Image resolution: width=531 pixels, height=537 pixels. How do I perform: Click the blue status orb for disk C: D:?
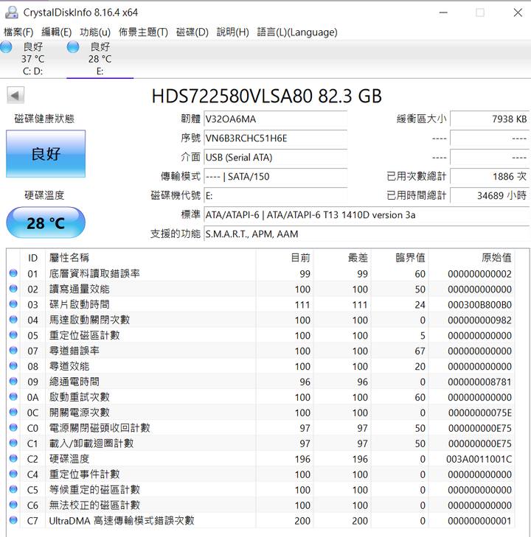(6, 46)
